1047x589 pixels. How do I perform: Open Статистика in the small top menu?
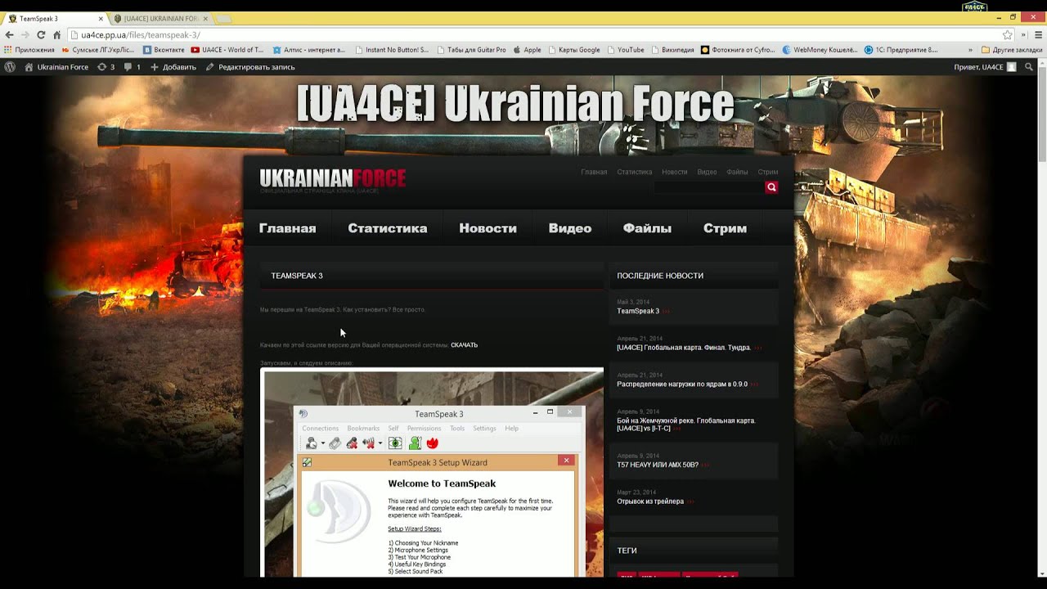point(635,172)
